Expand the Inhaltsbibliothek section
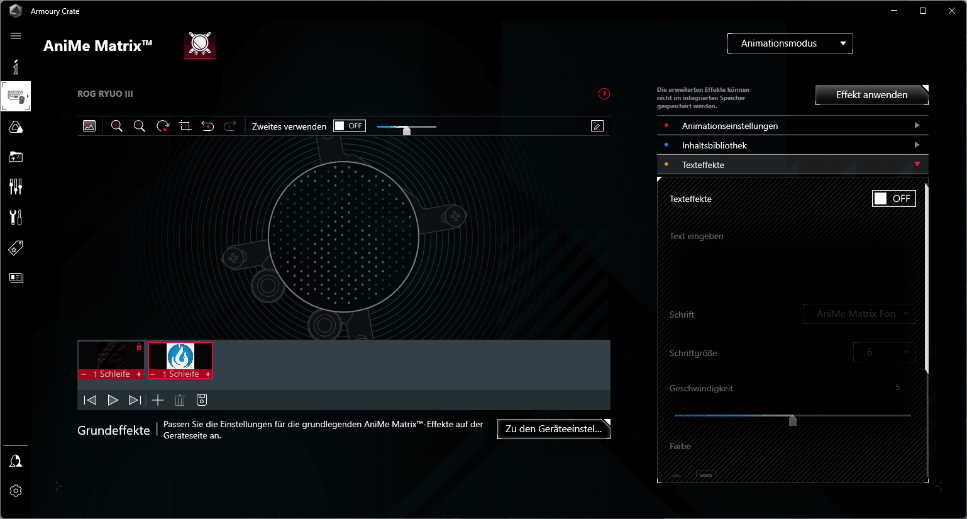Image resolution: width=967 pixels, height=519 pixels. [x=792, y=145]
